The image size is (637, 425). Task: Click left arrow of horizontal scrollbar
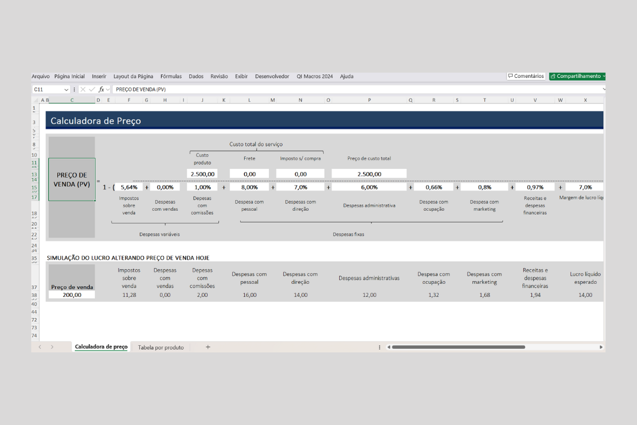click(389, 347)
